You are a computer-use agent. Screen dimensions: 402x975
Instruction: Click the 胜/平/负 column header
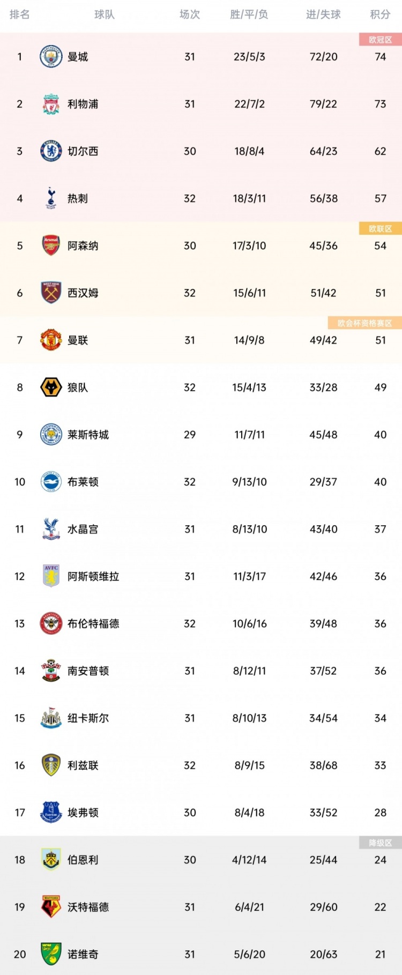pyautogui.click(x=249, y=14)
